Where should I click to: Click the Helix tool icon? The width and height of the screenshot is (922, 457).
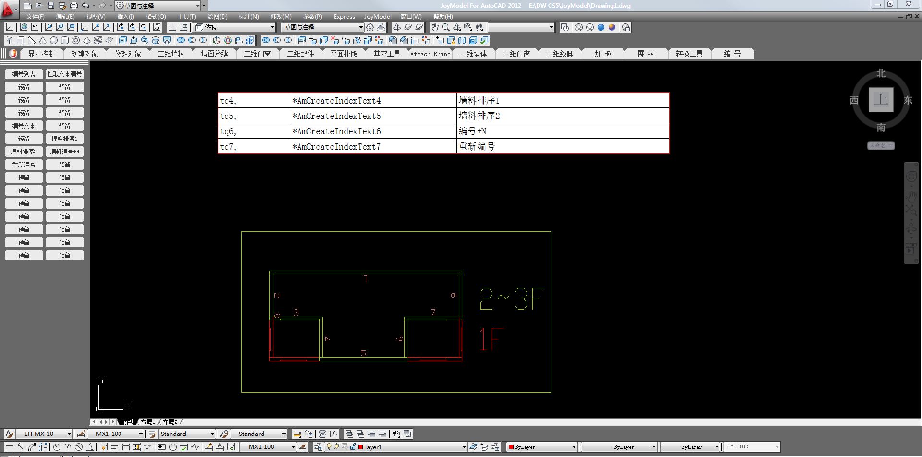tap(98, 40)
